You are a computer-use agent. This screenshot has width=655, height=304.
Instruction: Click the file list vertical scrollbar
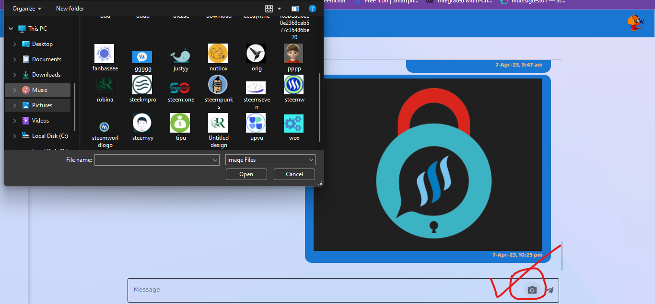320,106
